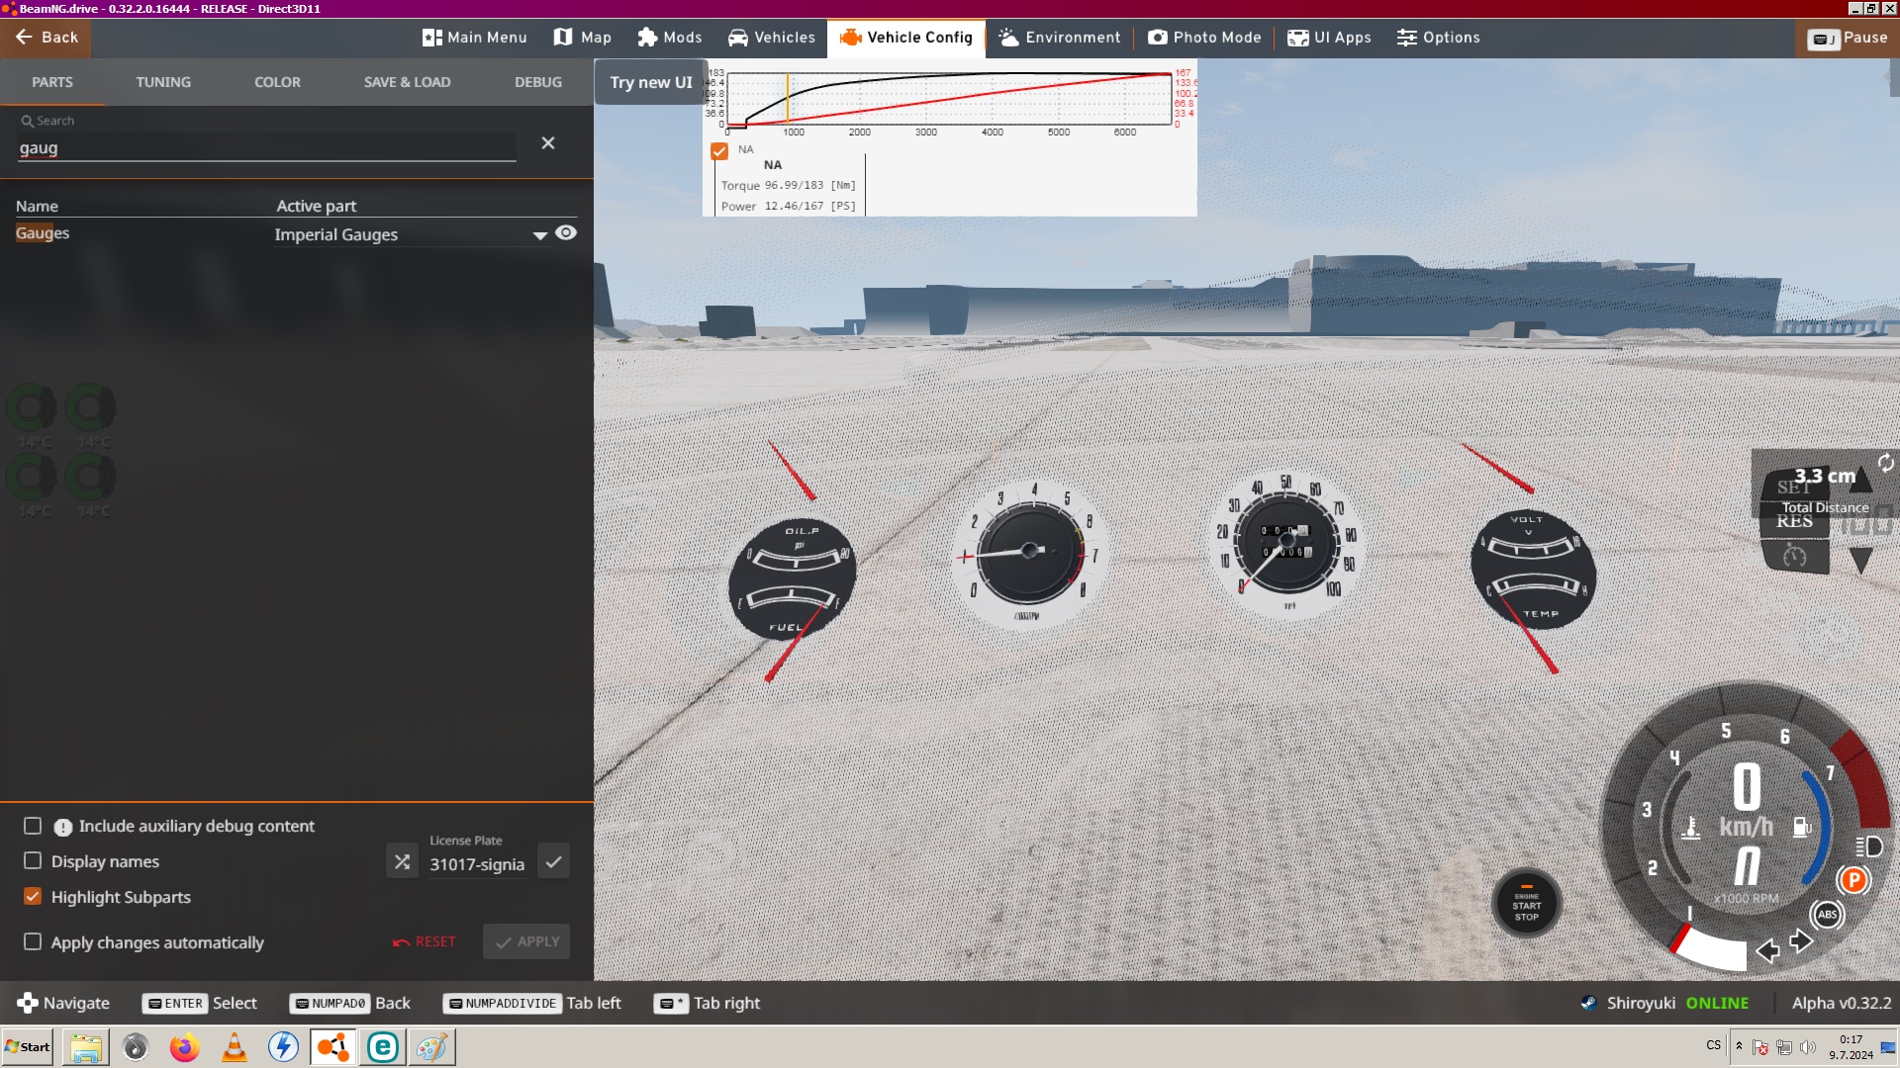This screenshot has height=1068, width=1900.
Task: Uncheck Highlight Subparts option
Action: (x=33, y=897)
